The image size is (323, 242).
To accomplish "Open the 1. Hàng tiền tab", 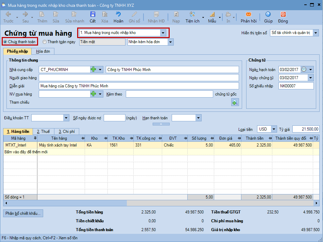I will click(x=18, y=132).
